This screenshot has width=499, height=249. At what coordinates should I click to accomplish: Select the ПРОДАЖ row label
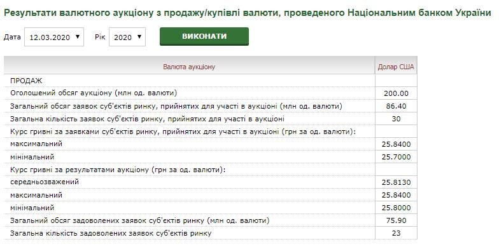tap(26, 81)
